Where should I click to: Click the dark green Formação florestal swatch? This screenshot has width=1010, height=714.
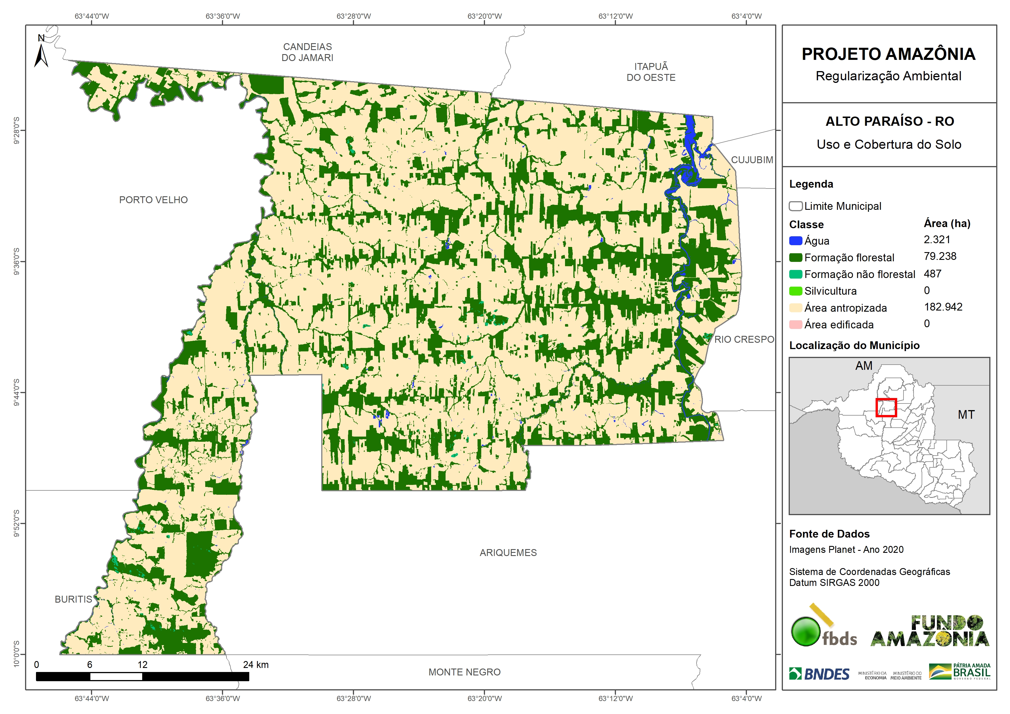tap(795, 257)
